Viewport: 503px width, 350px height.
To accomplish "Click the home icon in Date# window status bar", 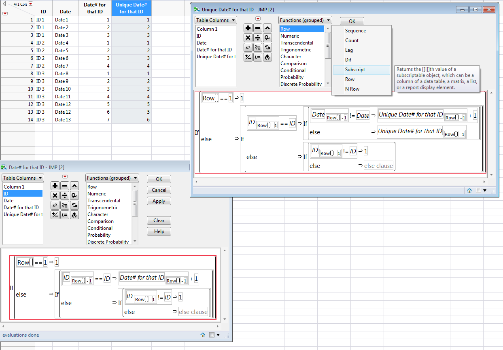I will [203, 335].
